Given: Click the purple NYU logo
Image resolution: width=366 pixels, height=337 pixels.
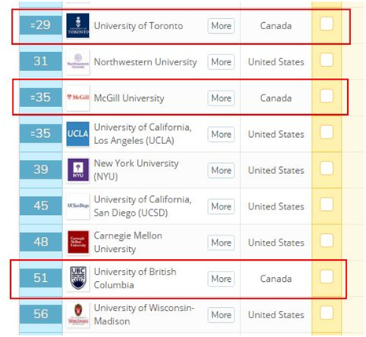Looking at the screenshot, I should click(78, 170).
